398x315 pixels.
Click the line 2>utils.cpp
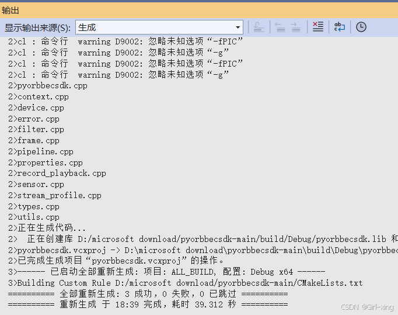[34, 217]
